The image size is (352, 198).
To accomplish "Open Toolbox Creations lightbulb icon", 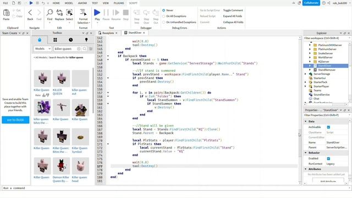I will (x=86, y=40).
